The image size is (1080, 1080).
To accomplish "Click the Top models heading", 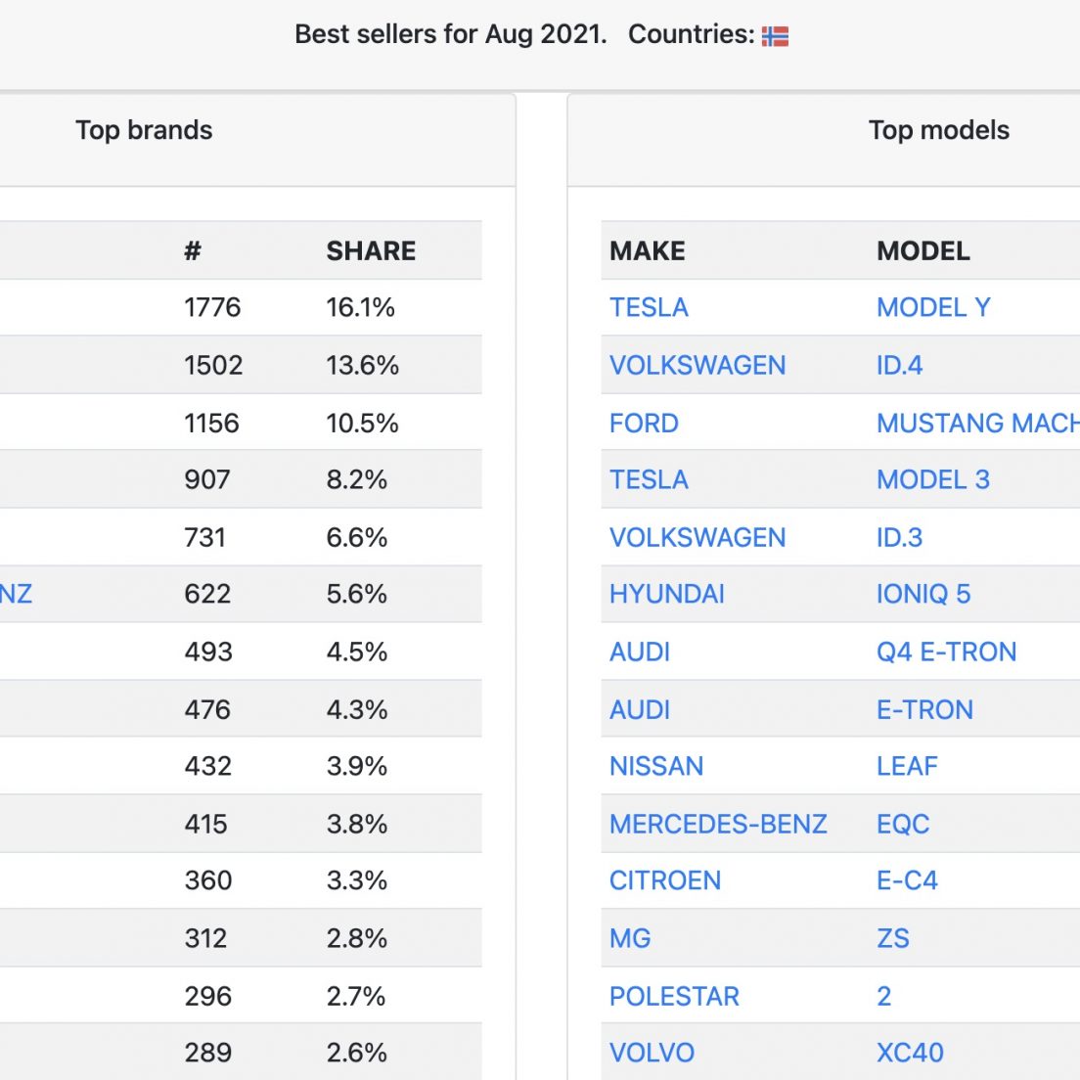I will pyautogui.click(x=939, y=130).
